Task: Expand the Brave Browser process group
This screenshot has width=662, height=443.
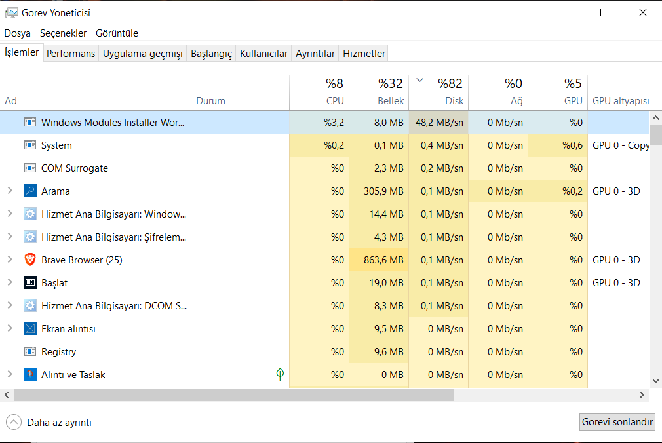Action: click(10, 260)
